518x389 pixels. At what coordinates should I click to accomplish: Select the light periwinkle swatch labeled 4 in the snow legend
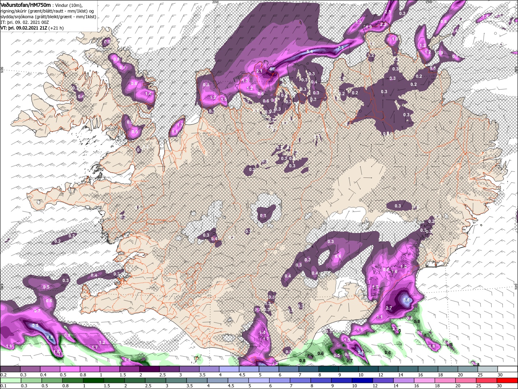(229, 369)
